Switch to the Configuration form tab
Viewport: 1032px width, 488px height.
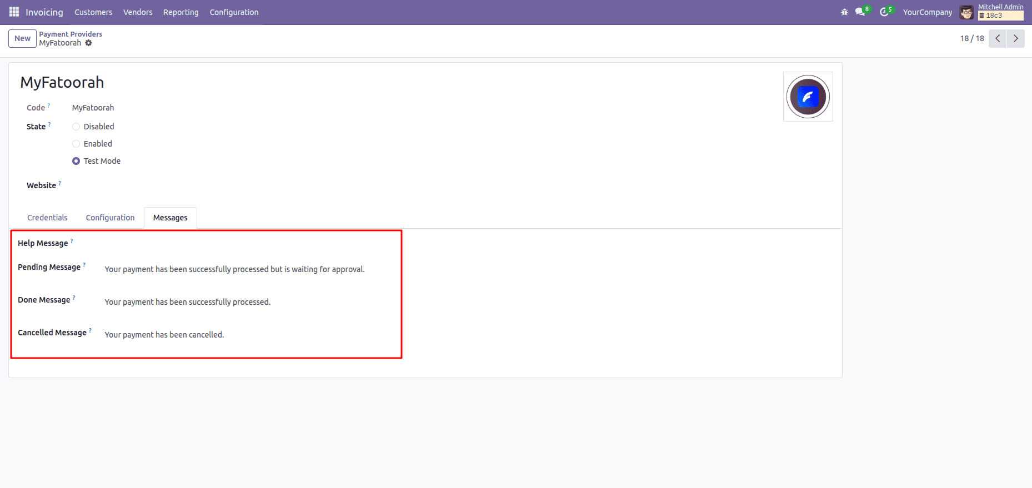point(110,218)
